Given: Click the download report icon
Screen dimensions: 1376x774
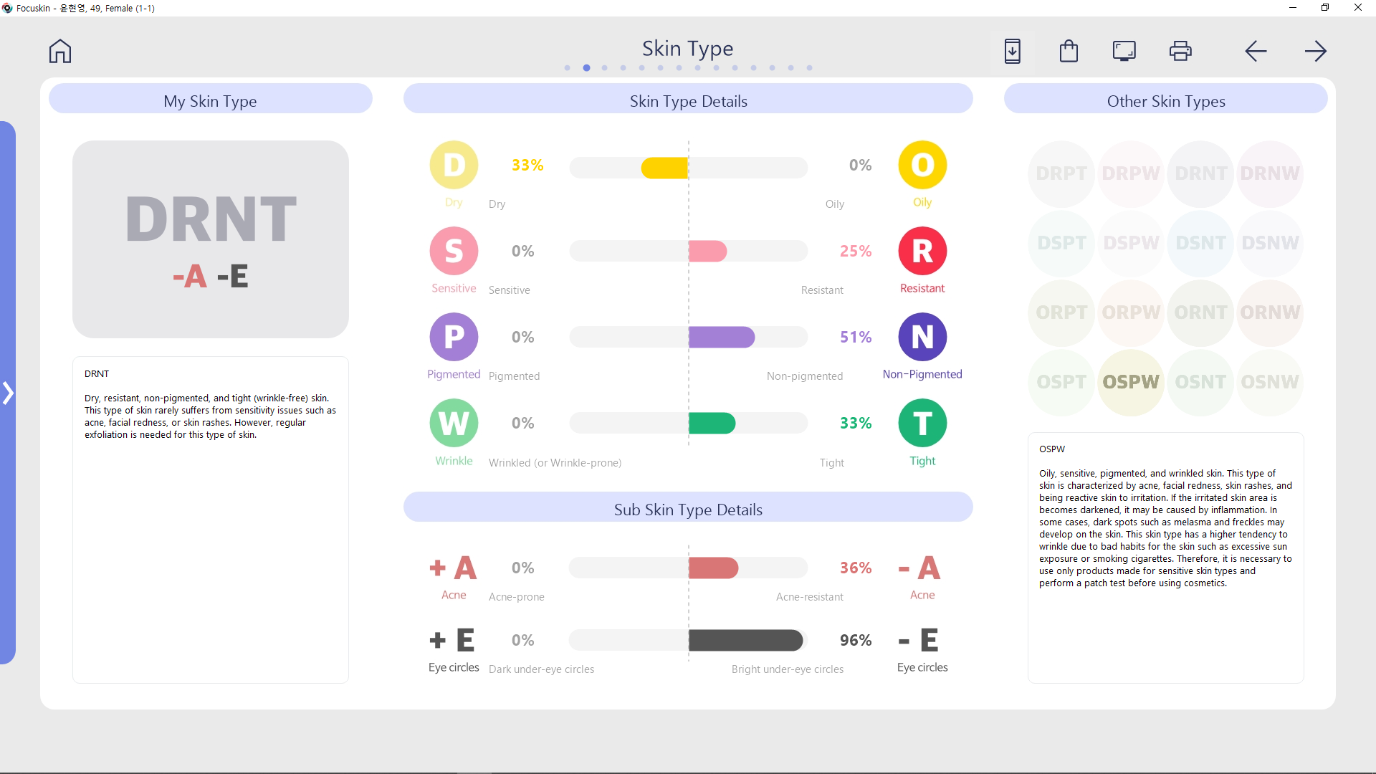Looking at the screenshot, I should [x=1012, y=51].
